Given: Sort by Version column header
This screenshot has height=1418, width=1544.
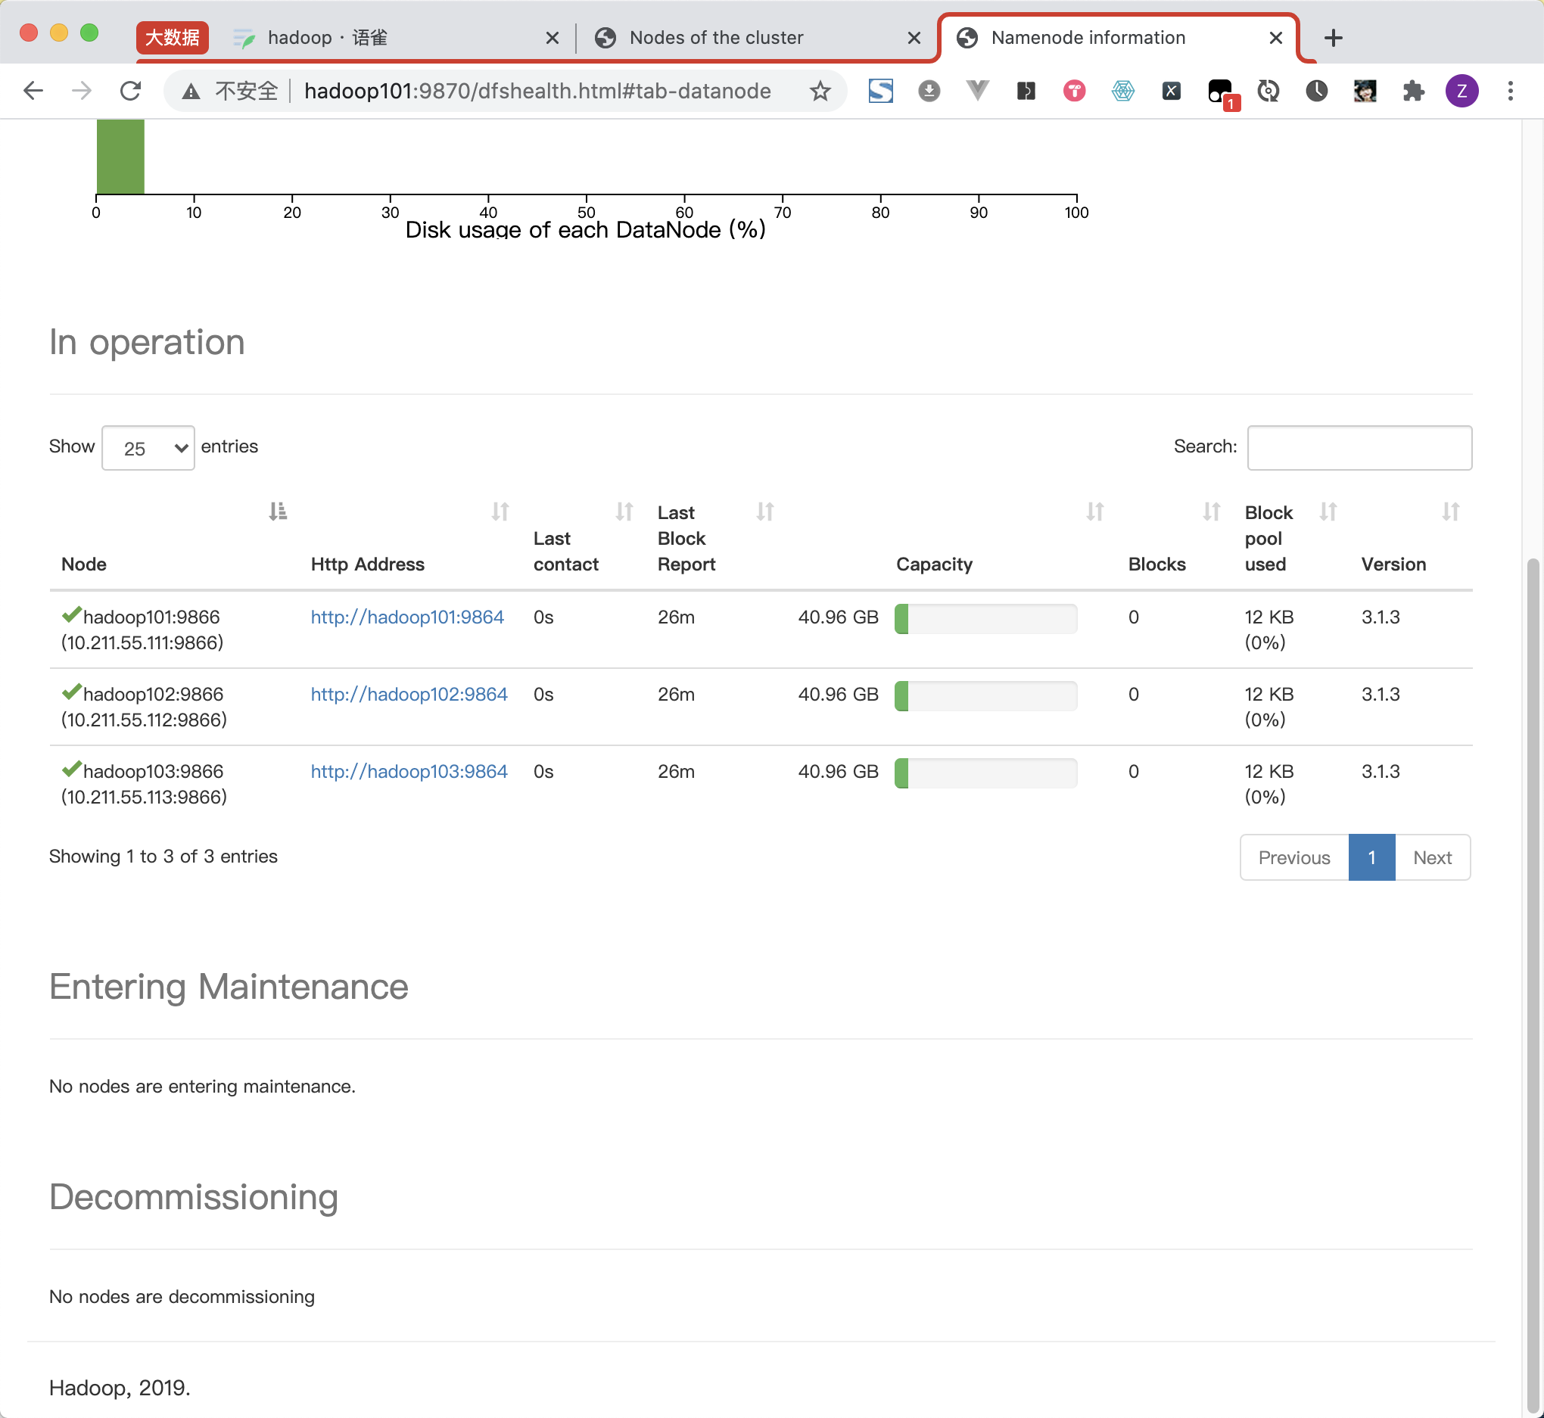Looking at the screenshot, I should point(1393,564).
